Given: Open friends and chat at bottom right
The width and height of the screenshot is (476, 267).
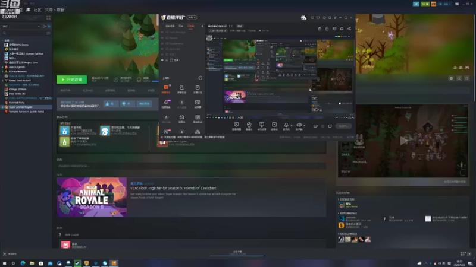Looking at the screenshot, I should pos(466,254).
